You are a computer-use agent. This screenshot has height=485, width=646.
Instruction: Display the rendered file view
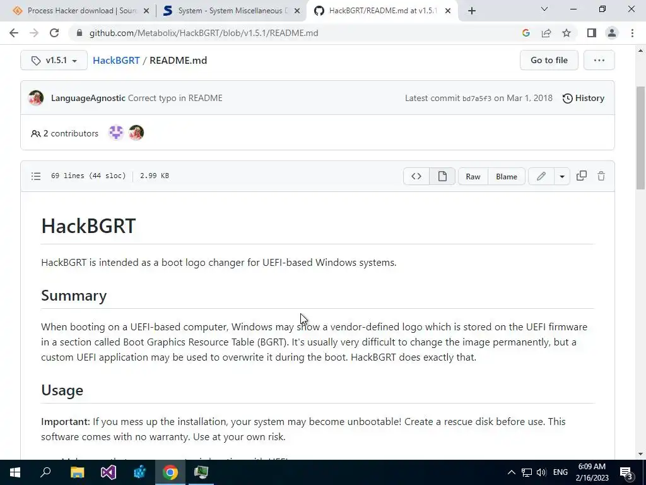point(442,176)
